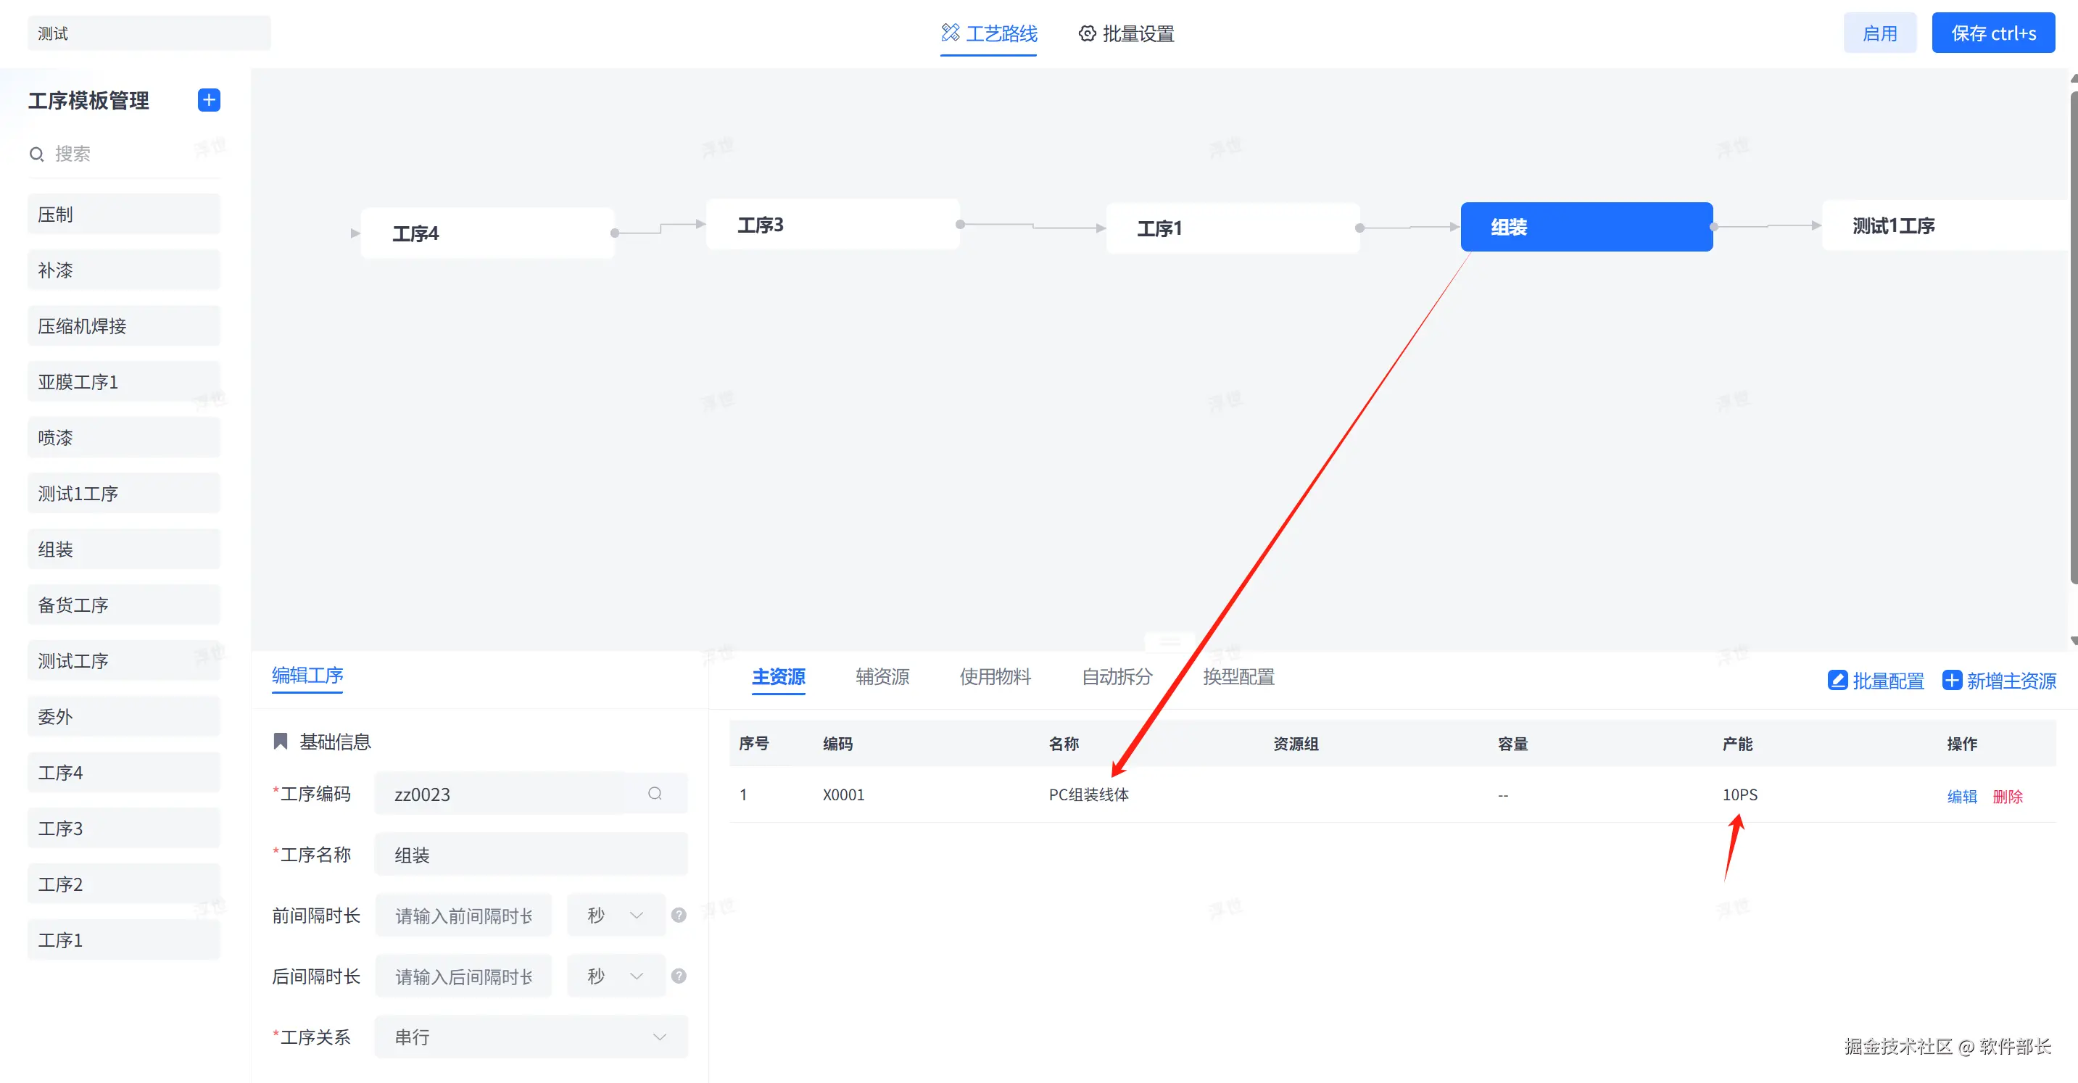2078x1083 pixels.
Task: Open the 使用物料 tab
Action: 995,676
